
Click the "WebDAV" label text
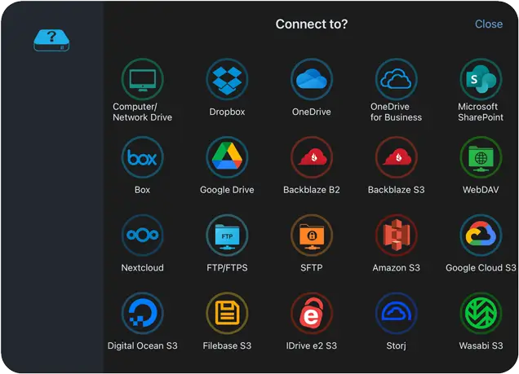tap(481, 190)
